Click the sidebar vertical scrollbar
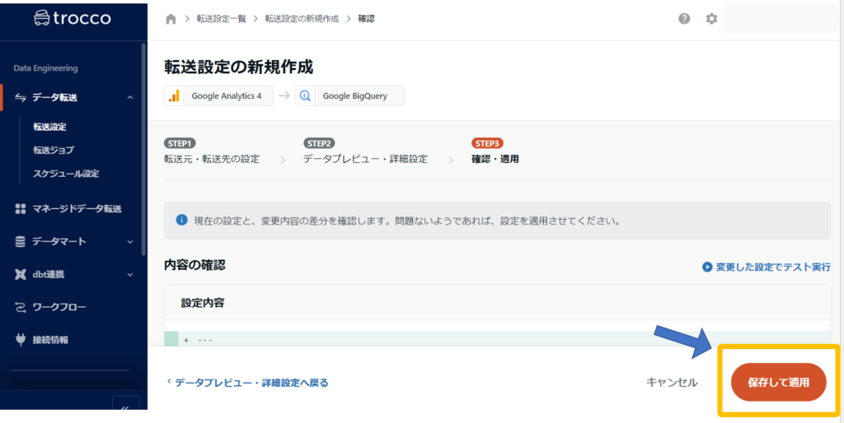This screenshot has width=844, height=423. [x=144, y=148]
